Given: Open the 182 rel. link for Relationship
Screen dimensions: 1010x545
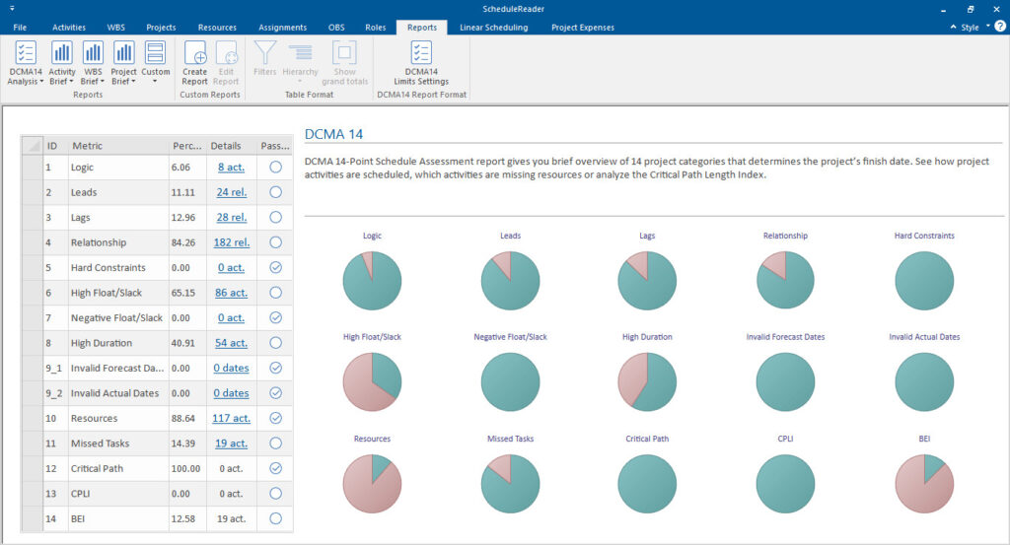Looking at the screenshot, I should tap(231, 242).
